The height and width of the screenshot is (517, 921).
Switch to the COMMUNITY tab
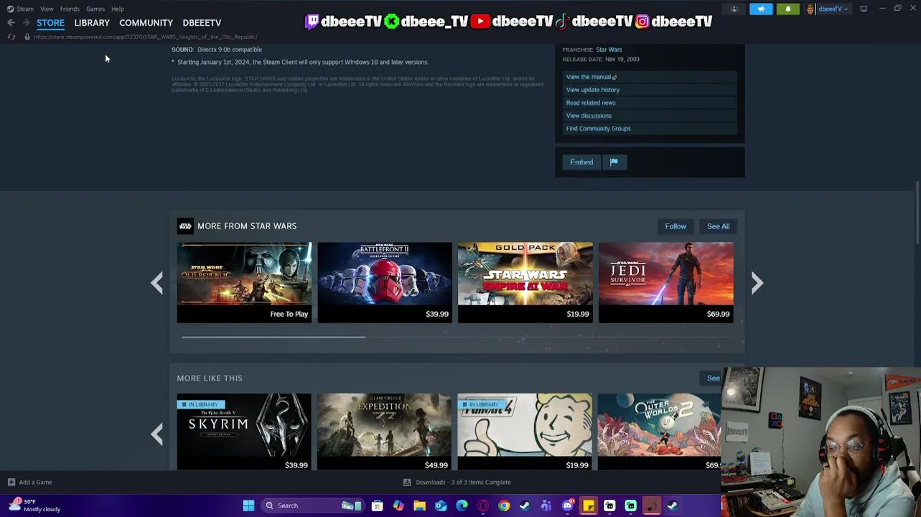(x=146, y=23)
